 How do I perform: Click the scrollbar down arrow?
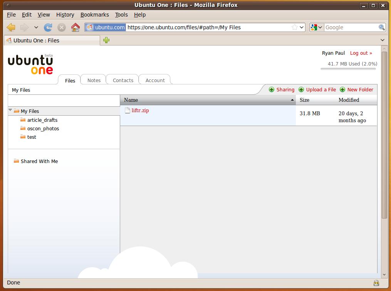coord(384,274)
